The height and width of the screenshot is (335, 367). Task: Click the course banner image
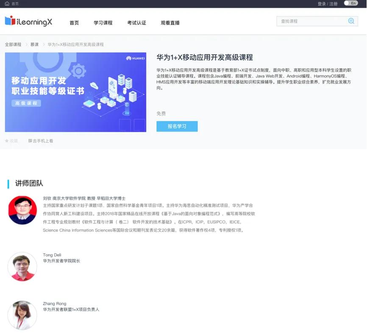[75, 92]
